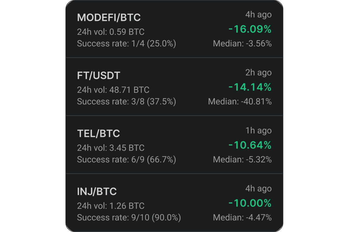Click the -10.00% change value

250,203
